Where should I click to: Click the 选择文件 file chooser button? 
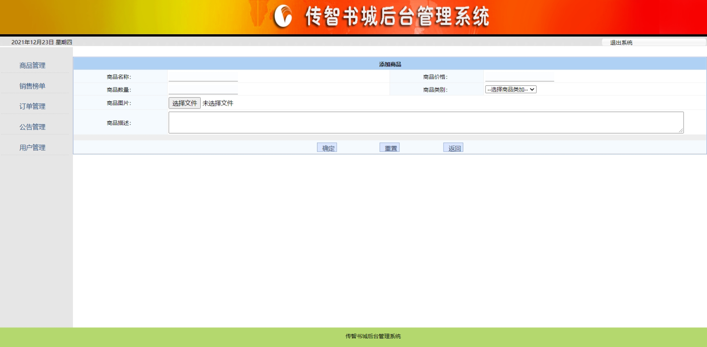click(x=185, y=103)
